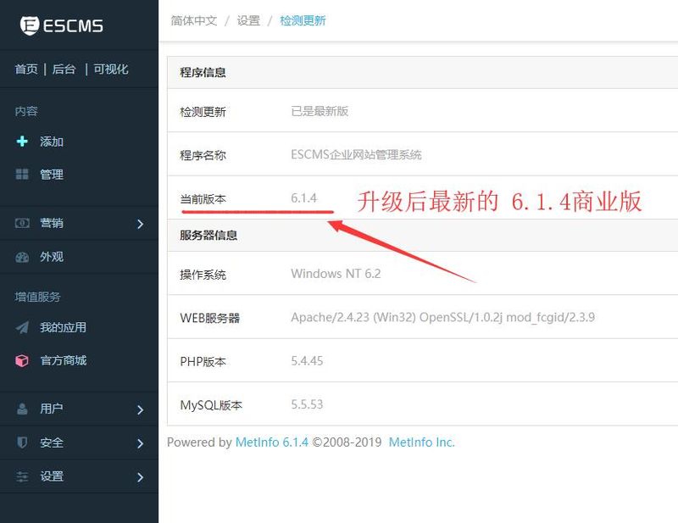Click the grid icon beside 管理
Screen dimensions: 678x523
pos(22,175)
